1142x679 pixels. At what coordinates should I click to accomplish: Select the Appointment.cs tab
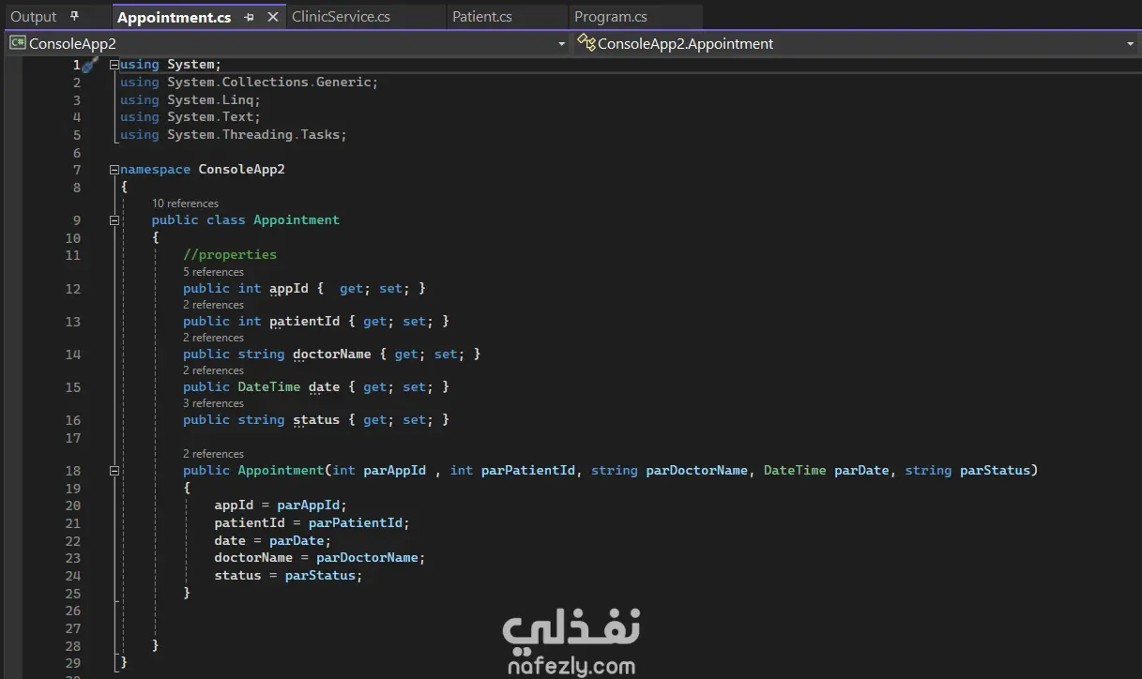pos(174,17)
